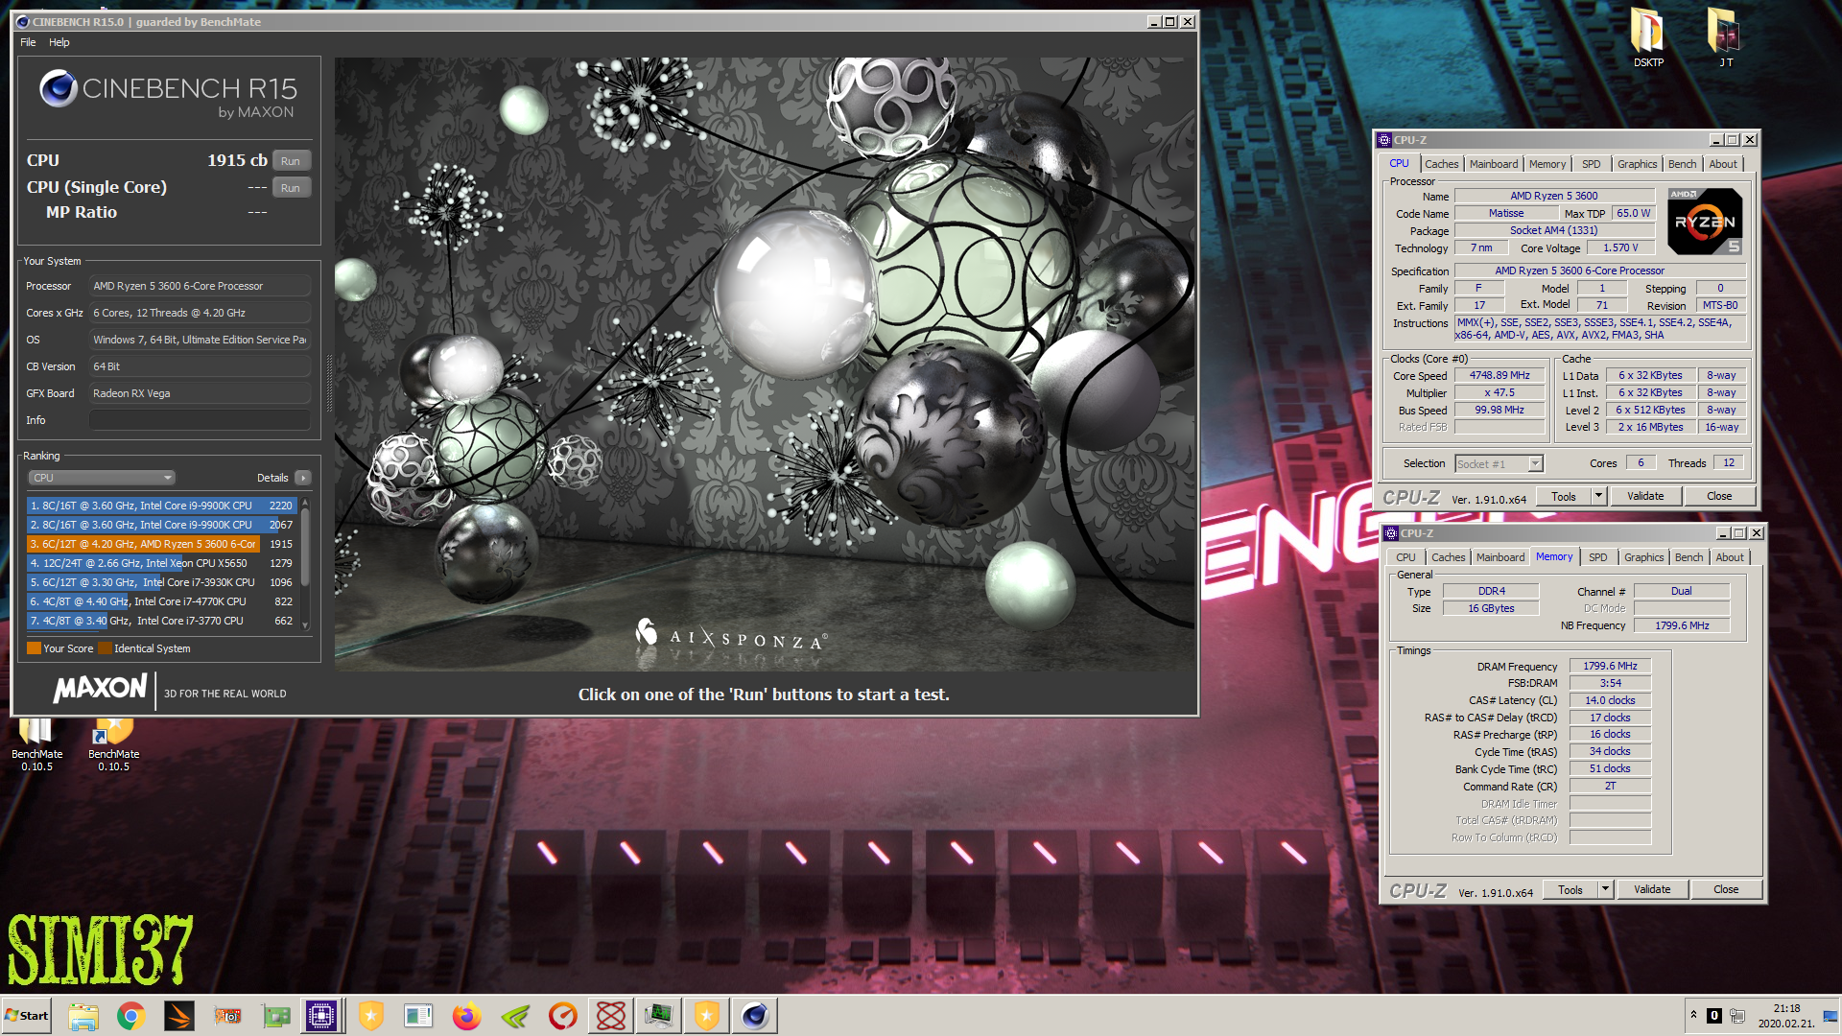Click the network connection tray icon
This screenshot has width=1842, height=1036.
(x=1737, y=1016)
